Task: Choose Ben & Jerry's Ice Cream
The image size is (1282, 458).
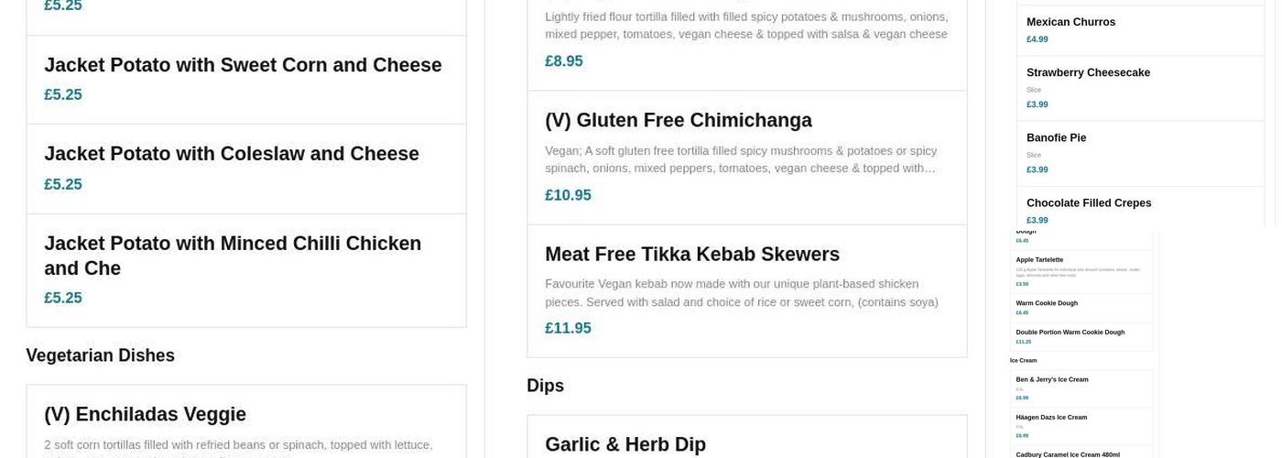Action: tap(1051, 379)
